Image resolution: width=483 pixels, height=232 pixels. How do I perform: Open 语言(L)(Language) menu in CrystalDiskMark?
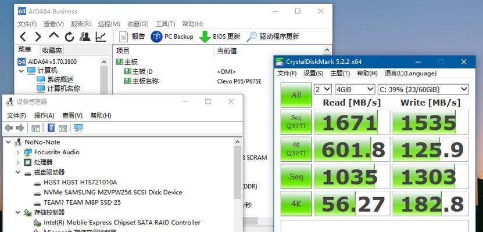(410, 74)
